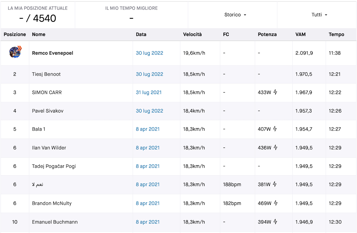Click the VAM column header

[x=300, y=34]
